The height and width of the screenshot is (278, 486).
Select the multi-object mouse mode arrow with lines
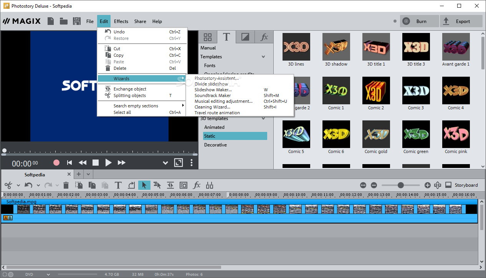[x=157, y=185]
